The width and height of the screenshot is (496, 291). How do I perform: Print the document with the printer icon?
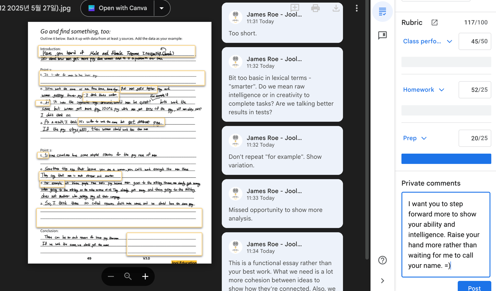[315, 8]
